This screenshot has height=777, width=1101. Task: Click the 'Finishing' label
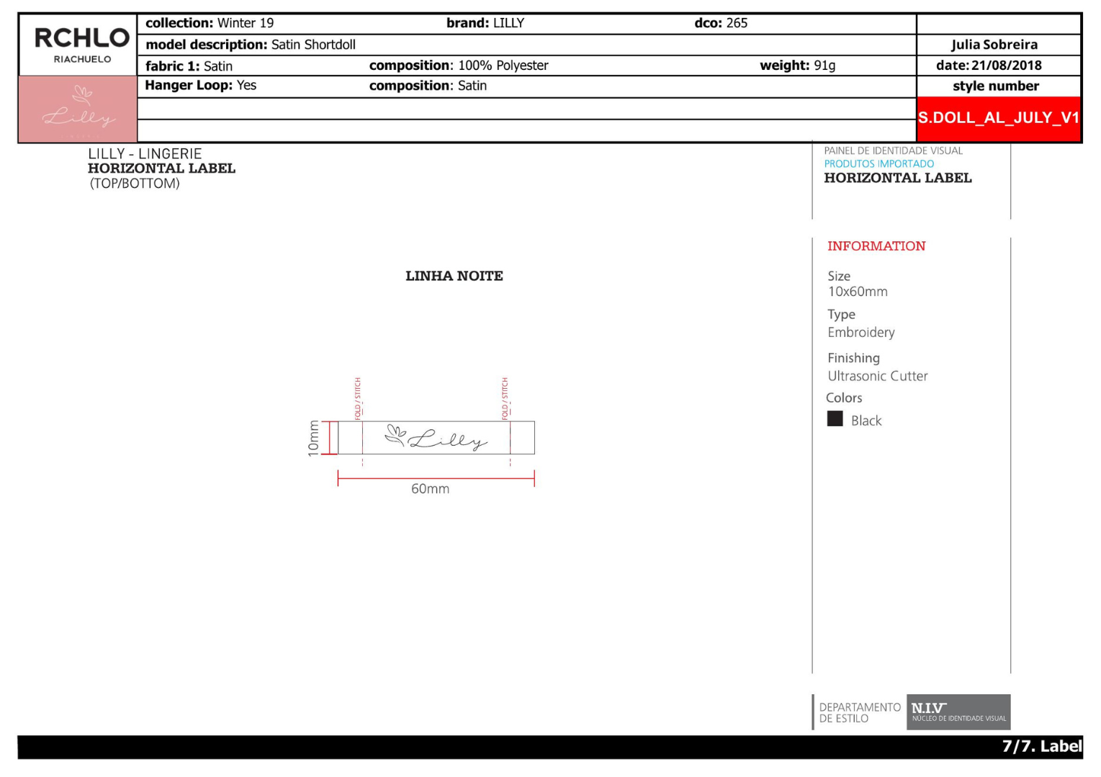point(853,358)
